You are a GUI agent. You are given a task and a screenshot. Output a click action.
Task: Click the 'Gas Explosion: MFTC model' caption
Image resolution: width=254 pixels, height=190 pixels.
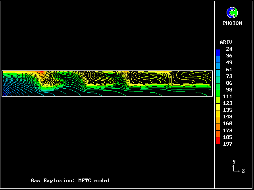click(70, 180)
